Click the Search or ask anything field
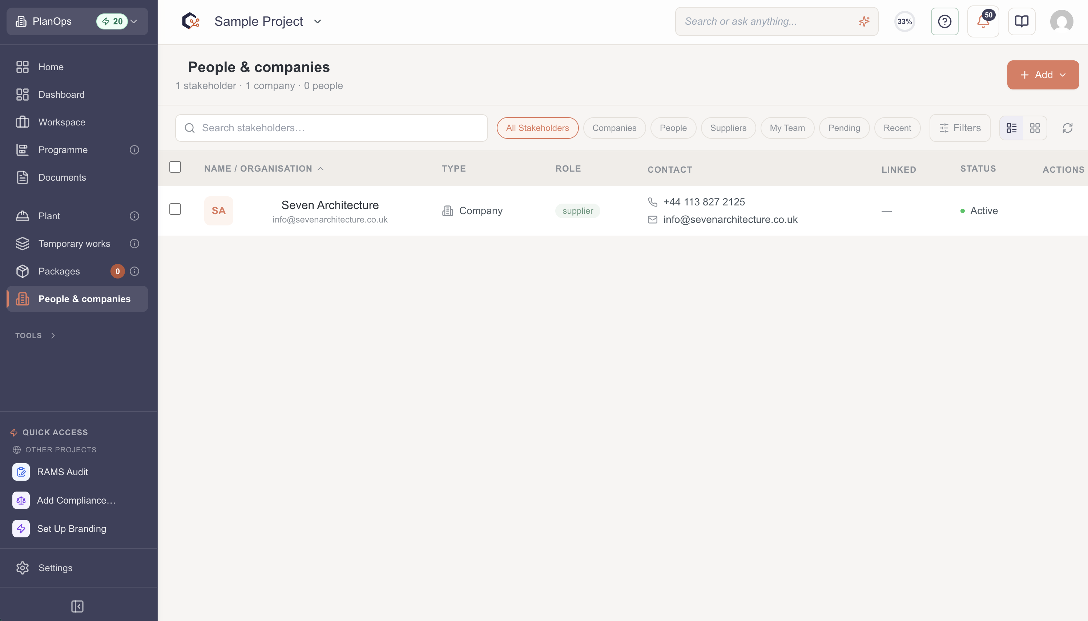Image resolution: width=1088 pixels, height=621 pixels. pyautogui.click(x=777, y=21)
